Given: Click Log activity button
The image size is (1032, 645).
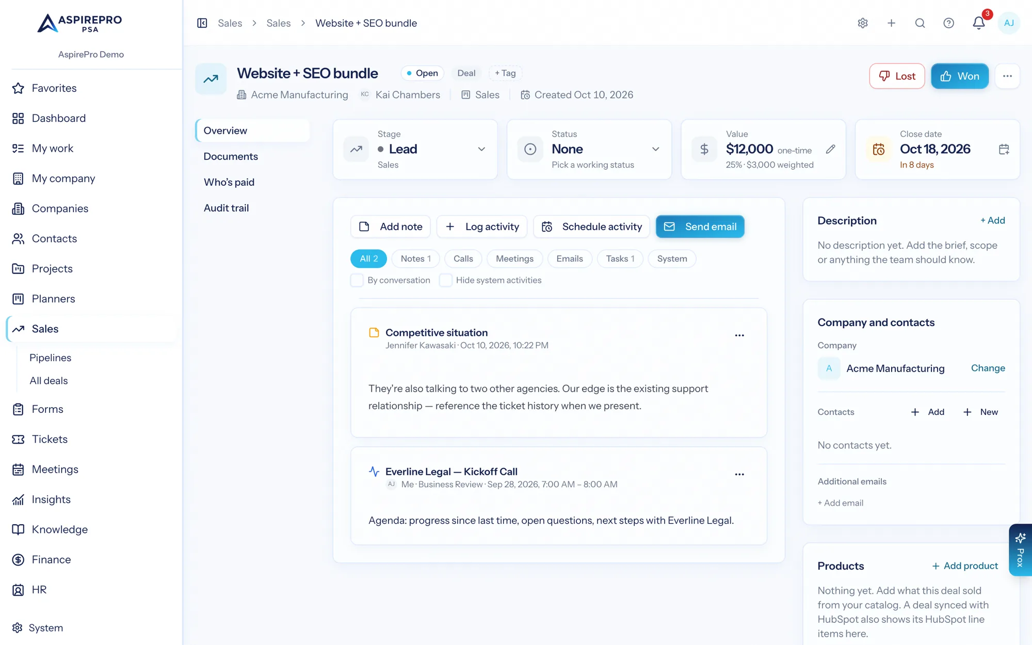Looking at the screenshot, I should pyautogui.click(x=482, y=227).
